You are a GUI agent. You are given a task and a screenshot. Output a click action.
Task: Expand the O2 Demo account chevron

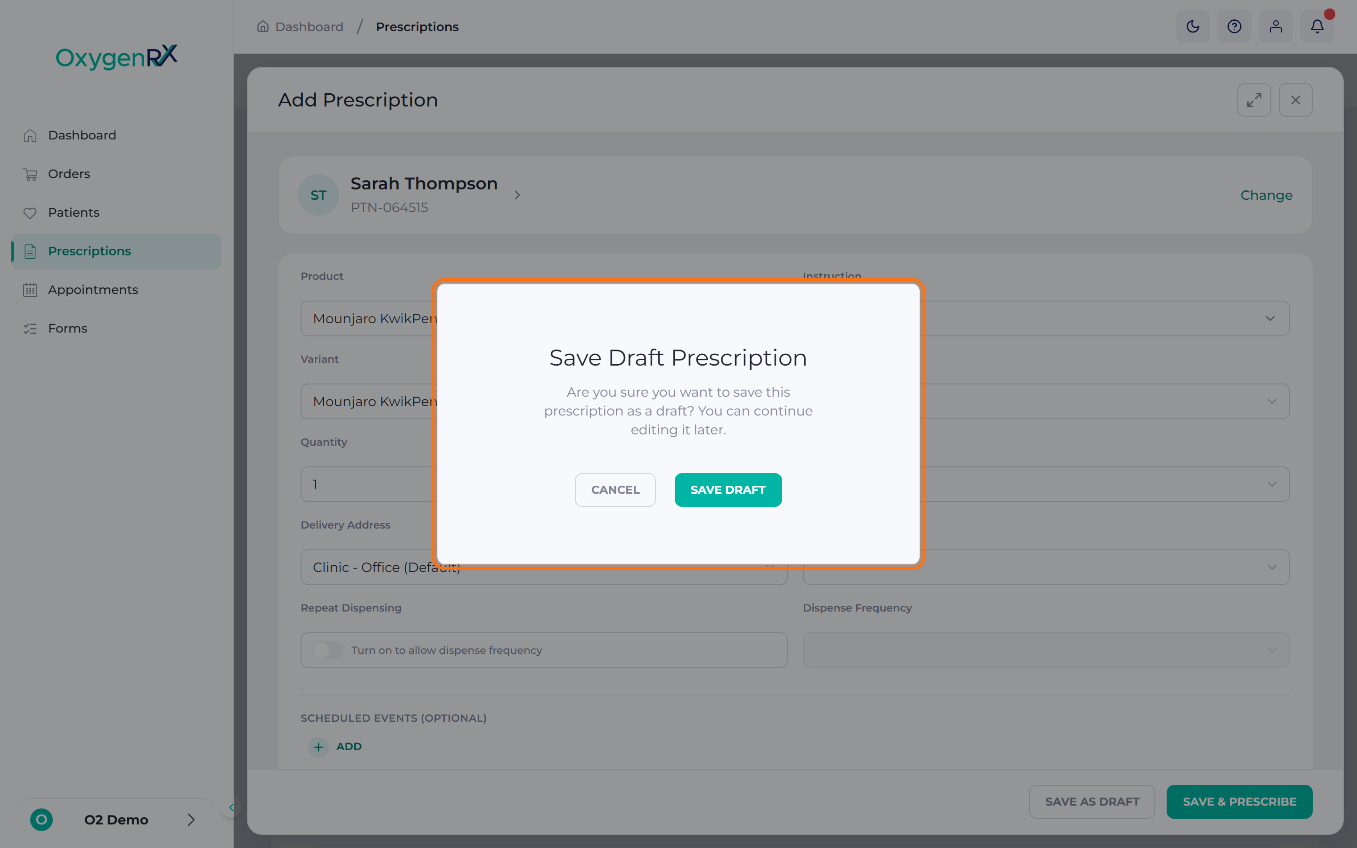coord(191,819)
